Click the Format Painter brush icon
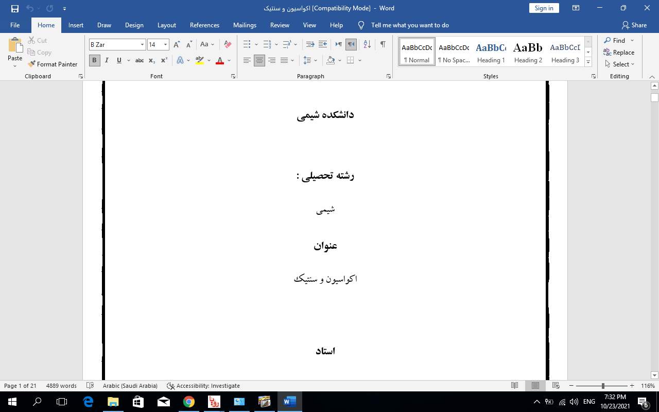This screenshot has height=412, width=659. 32,64
